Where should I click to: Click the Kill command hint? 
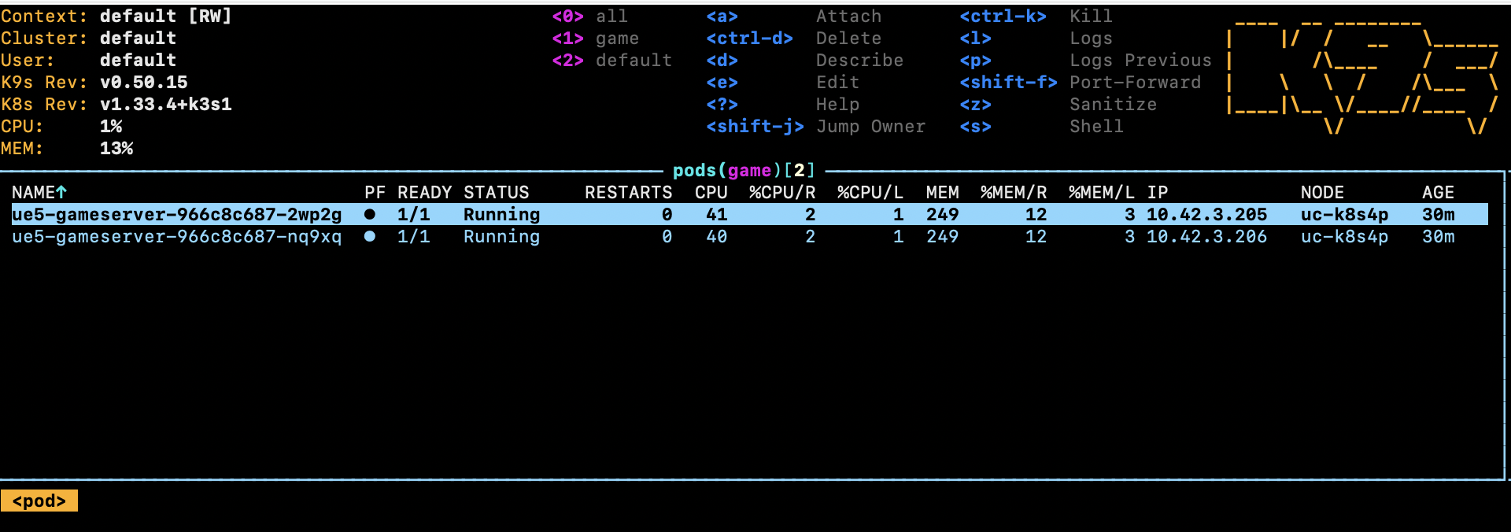1091,16
